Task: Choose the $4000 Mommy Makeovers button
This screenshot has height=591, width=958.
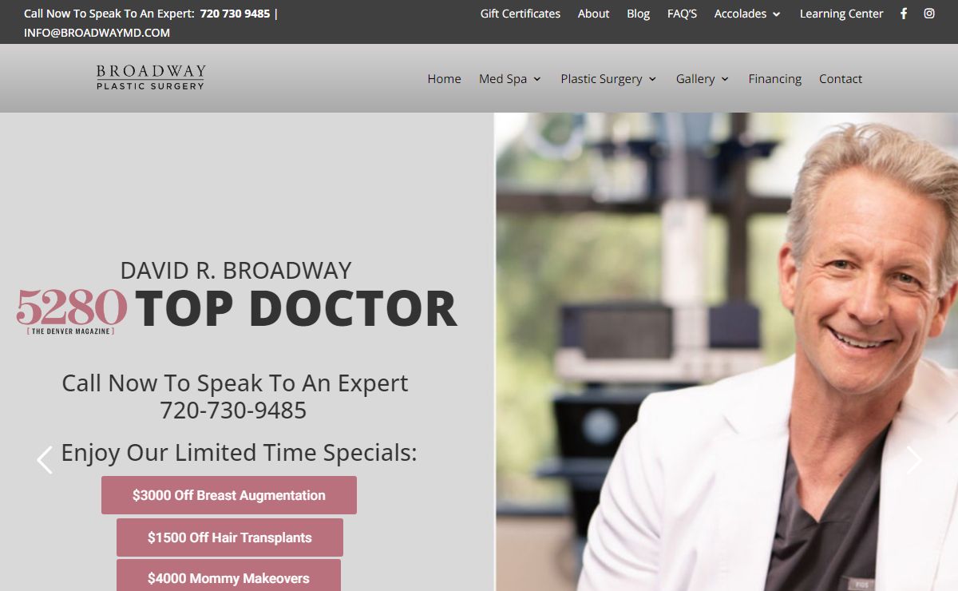Action: 228,577
